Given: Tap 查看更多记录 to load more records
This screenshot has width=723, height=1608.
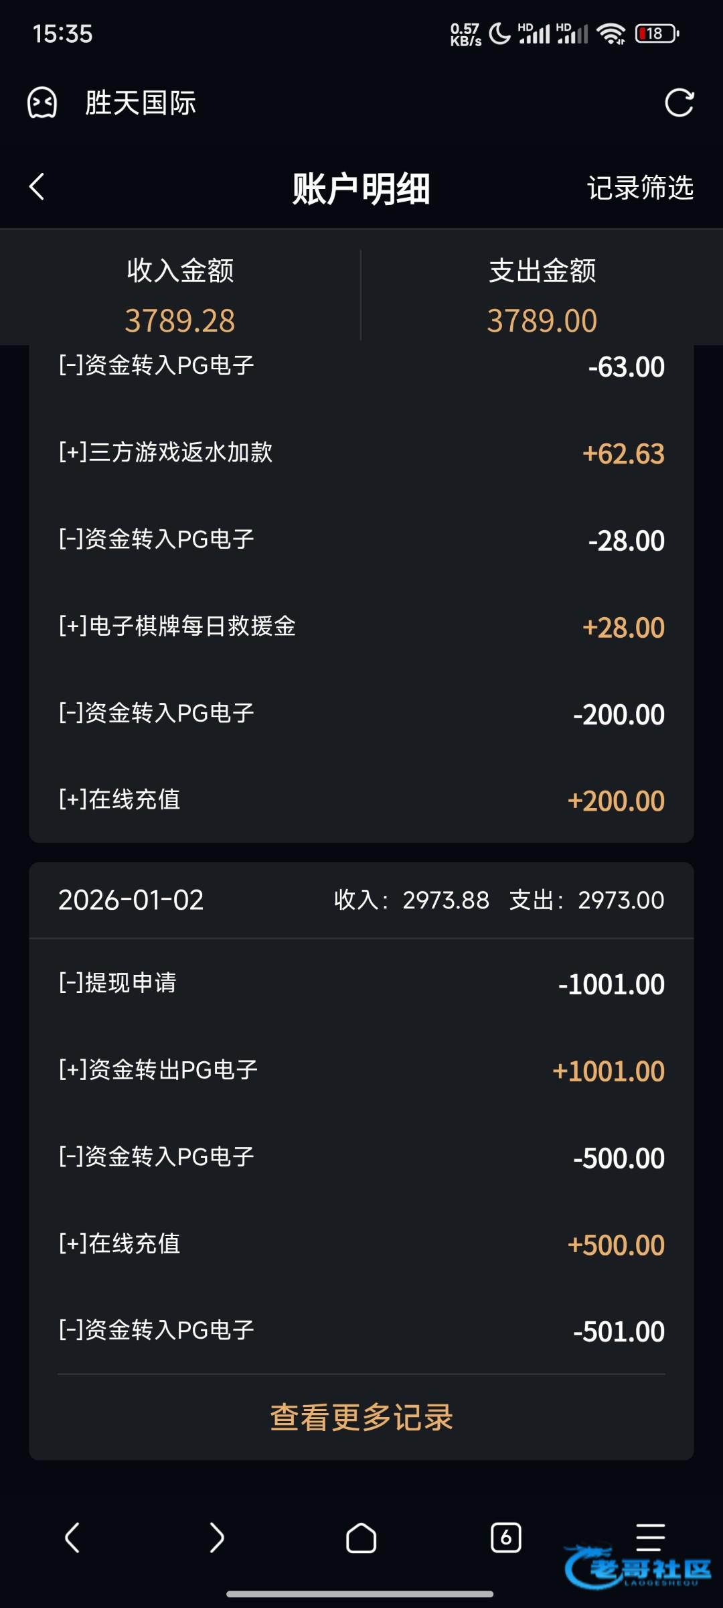Looking at the screenshot, I should point(361,1418).
